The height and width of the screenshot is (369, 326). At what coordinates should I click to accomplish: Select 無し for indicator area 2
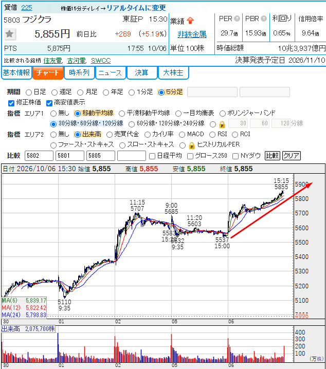(x=53, y=135)
